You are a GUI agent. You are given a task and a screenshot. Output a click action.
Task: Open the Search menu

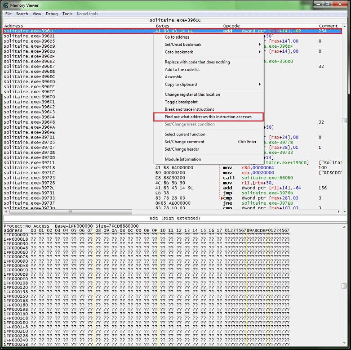pyautogui.click(x=22, y=14)
